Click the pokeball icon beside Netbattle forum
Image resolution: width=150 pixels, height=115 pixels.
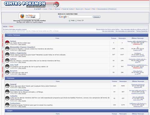click(x=7, y=98)
